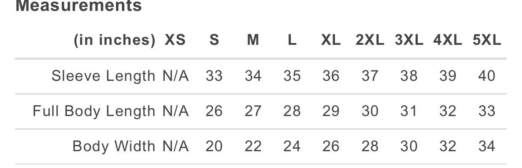Select Full Body Length value 29 for XL
Screen dimensions: 522x168
click(331, 111)
